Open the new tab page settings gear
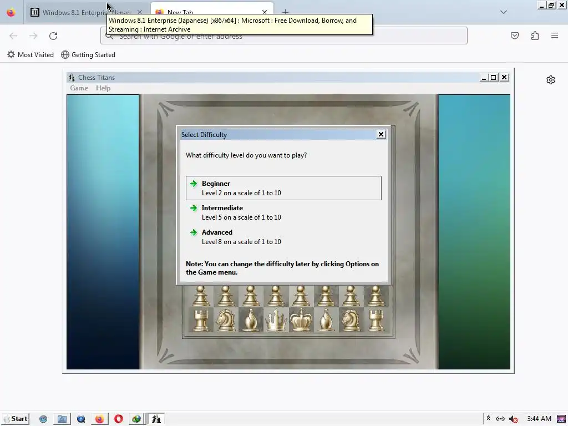568x426 pixels. (x=551, y=80)
